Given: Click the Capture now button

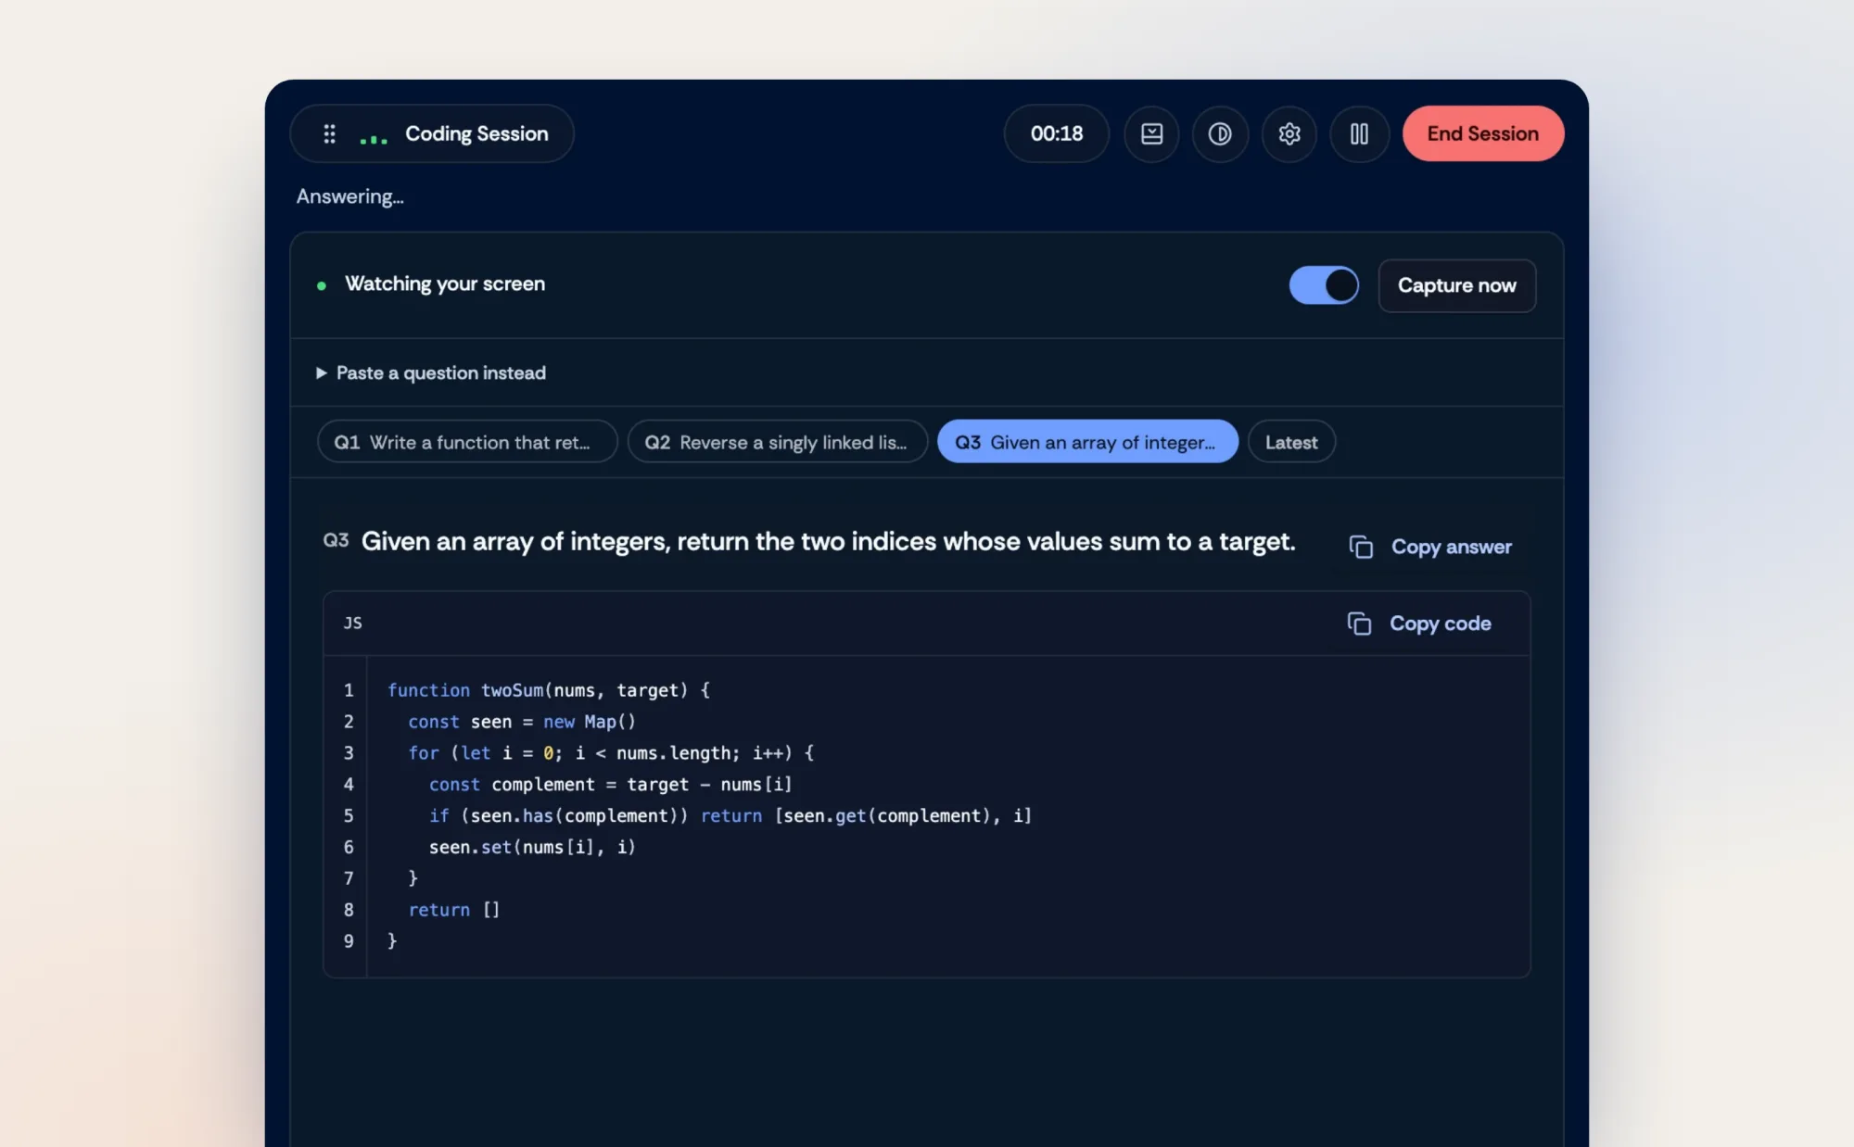Looking at the screenshot, I should (x=1457, y=285).
